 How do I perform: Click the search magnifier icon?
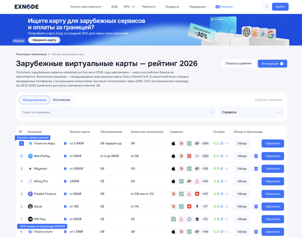coord(211,112)
